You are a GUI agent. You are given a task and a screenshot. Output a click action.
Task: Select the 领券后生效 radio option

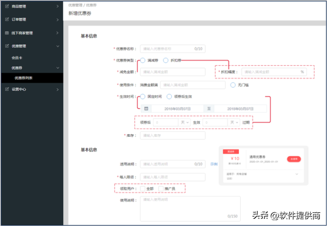pos(169,96)
